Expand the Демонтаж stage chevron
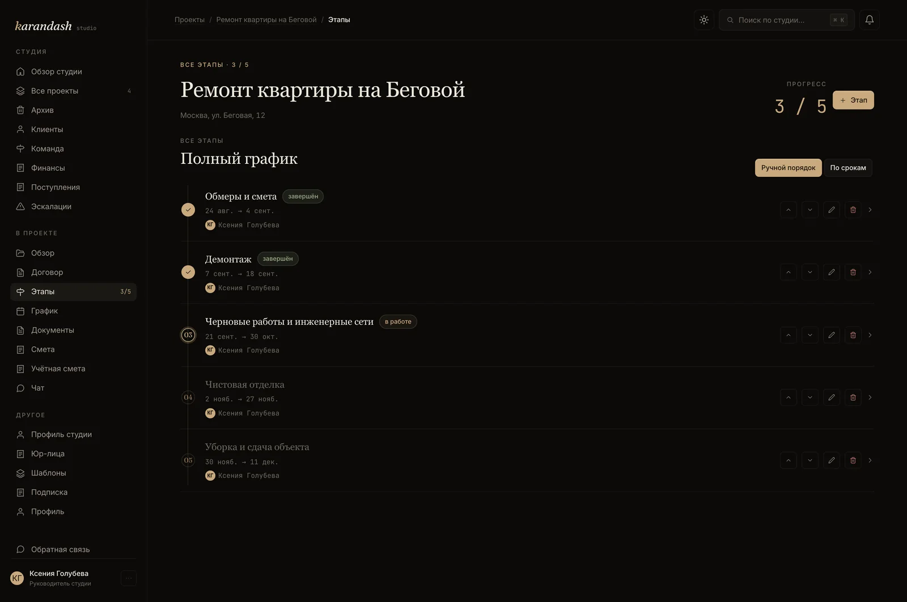This screenshot has height=602, width=907. click(870, 272)
